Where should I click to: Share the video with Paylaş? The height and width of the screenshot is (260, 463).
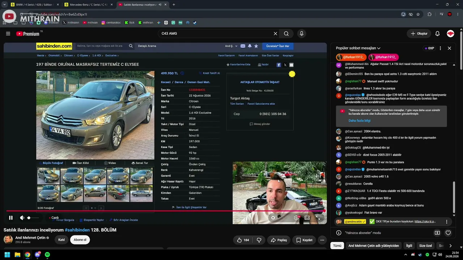coord(279,240)
